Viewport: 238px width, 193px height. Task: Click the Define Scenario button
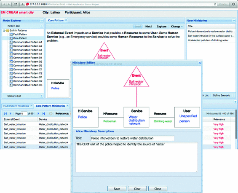point(222,95)
